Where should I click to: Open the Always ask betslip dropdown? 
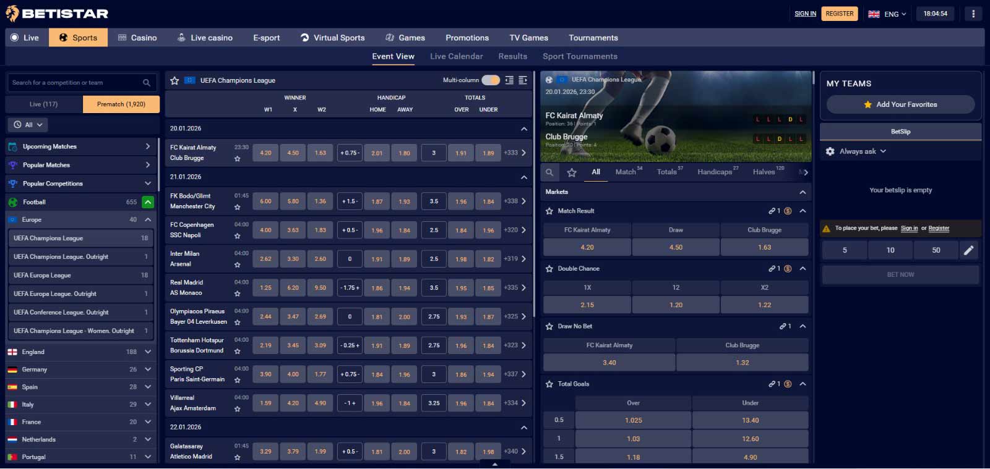click(x=863, y=151)
